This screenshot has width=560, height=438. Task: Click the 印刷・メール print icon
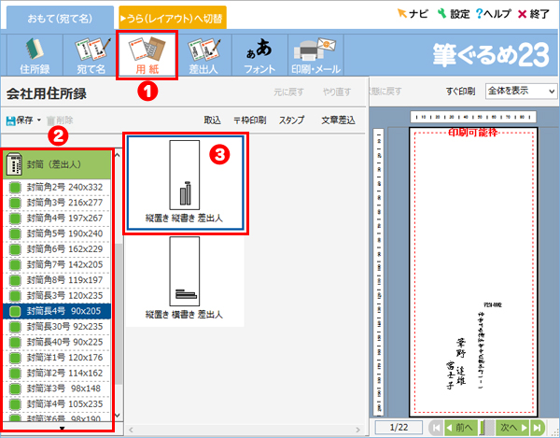[x=316, y=55]
